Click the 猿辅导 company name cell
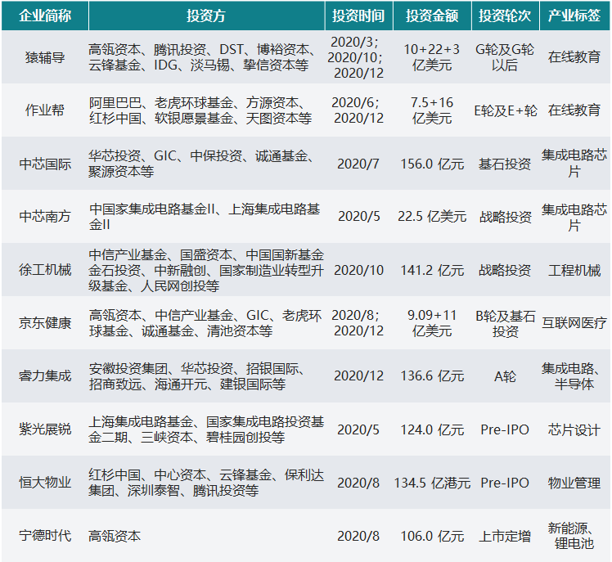The image size is (612, 562). click(x=45, y=57)
